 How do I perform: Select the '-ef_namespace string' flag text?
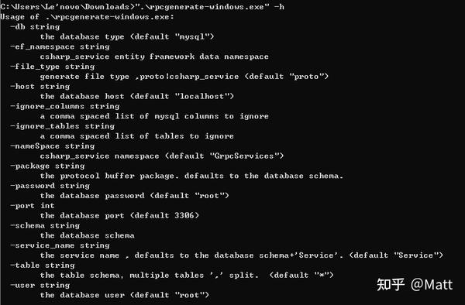pyautogui.click(x=60, y=46)
